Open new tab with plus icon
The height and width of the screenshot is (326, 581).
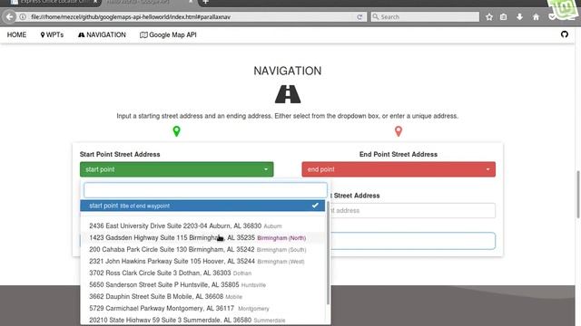click(x=206, y=2)
